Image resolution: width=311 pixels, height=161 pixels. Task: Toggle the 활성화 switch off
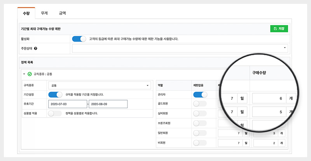79,39
